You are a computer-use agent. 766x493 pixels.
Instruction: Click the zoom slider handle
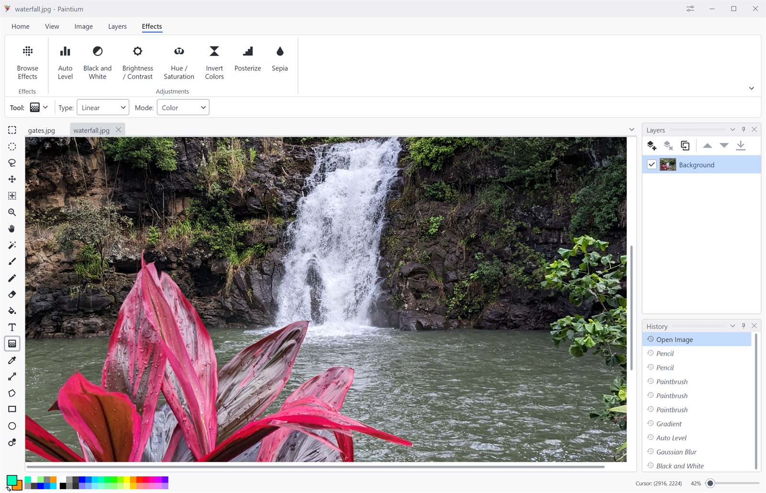pos(710,483)
